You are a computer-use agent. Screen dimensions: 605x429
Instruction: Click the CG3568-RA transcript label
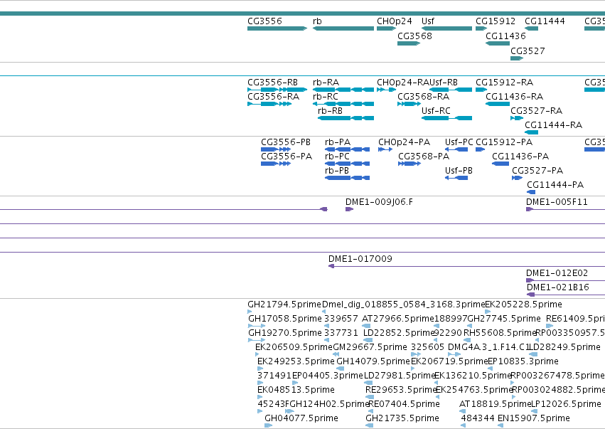coord(423,97)
